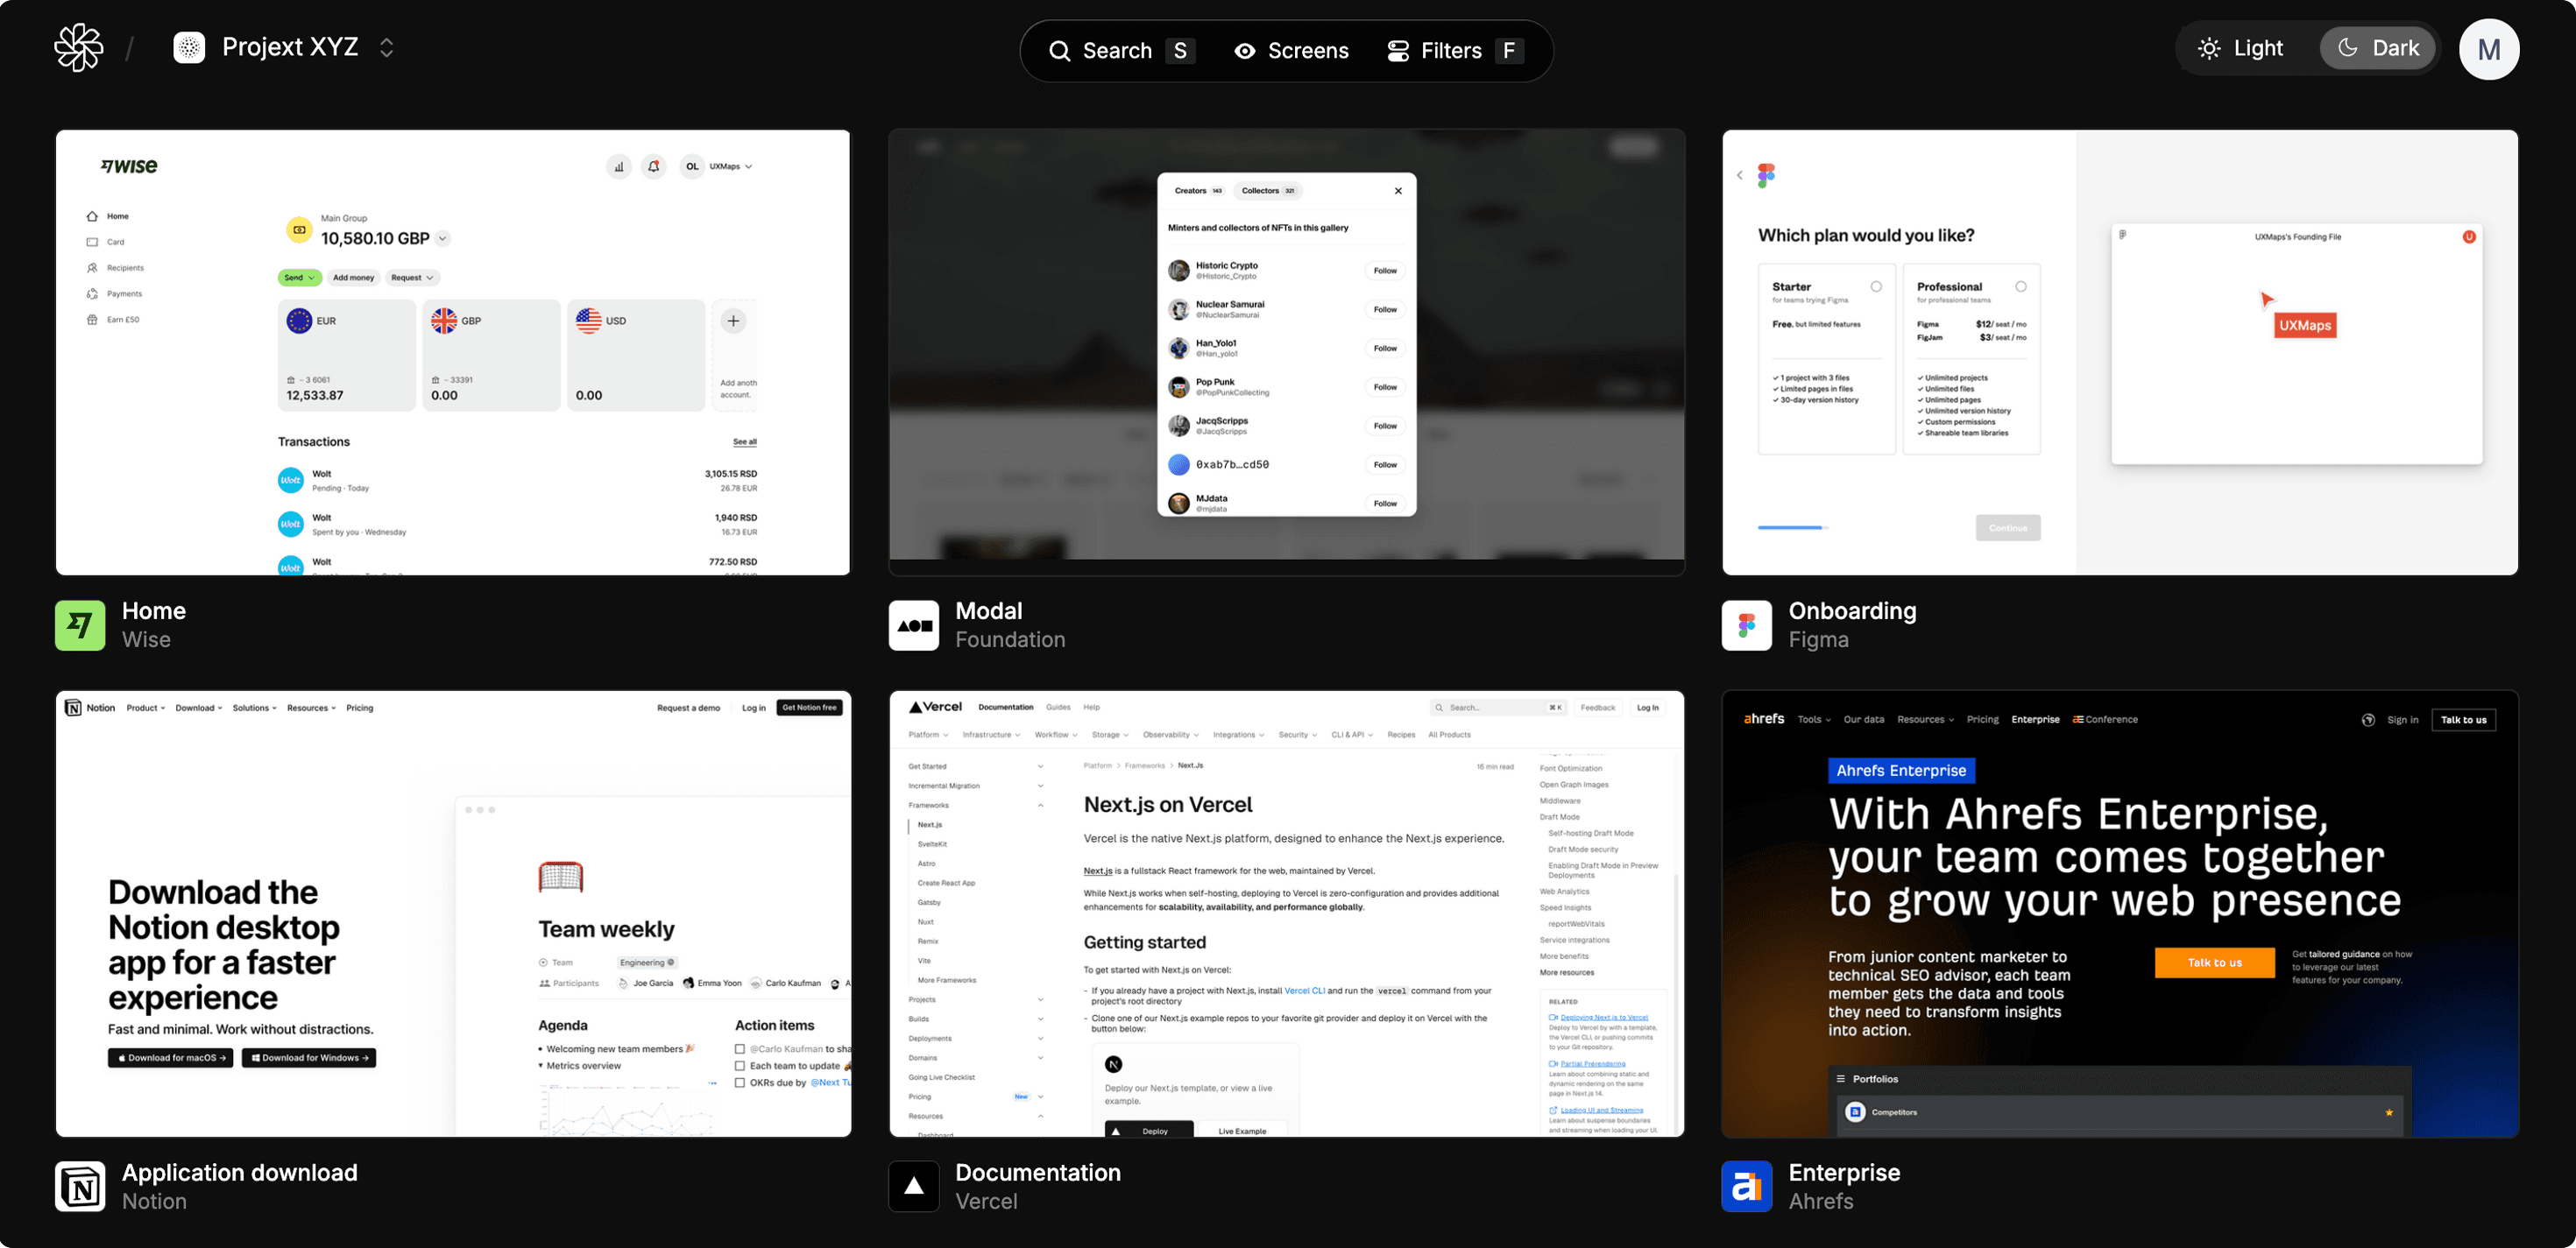Click the Foundation app icon

pos(915,624)
